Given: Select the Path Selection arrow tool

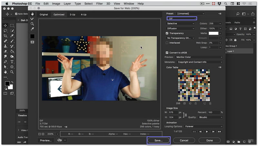Looking at the screenshot, I should 5,67.
